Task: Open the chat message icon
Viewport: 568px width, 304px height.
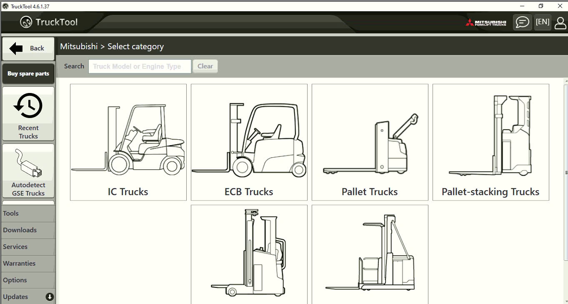Action: pos(522,22)
